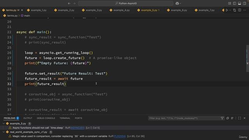The image size is (249, 140).
Task: Expand the Copilot dropdown chevron
Action: pos(180,3)
